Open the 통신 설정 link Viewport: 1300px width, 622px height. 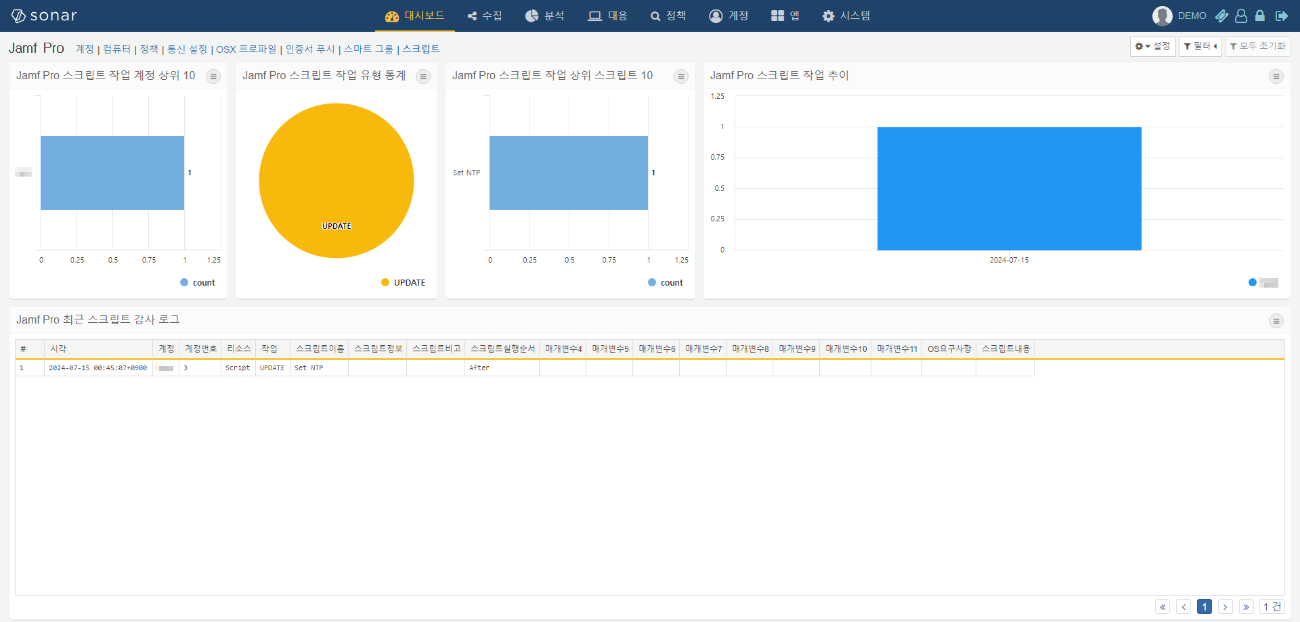pyautogui.click(x=187, y=49)
